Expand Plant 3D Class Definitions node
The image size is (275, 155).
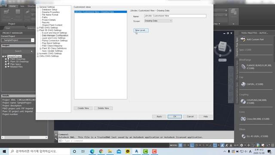tap(40, 48)
